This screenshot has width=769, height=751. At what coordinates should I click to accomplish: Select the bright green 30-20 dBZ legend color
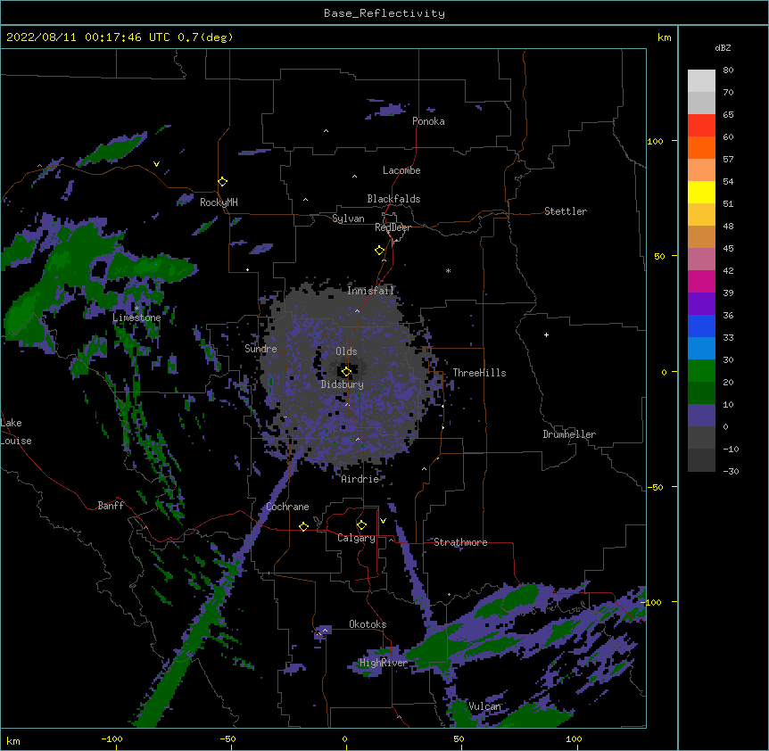pos(701,371)
